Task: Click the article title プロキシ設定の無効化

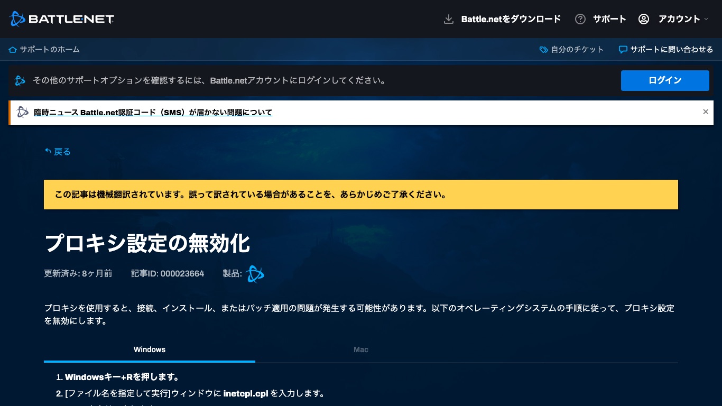Action: [x=147, y=243]
